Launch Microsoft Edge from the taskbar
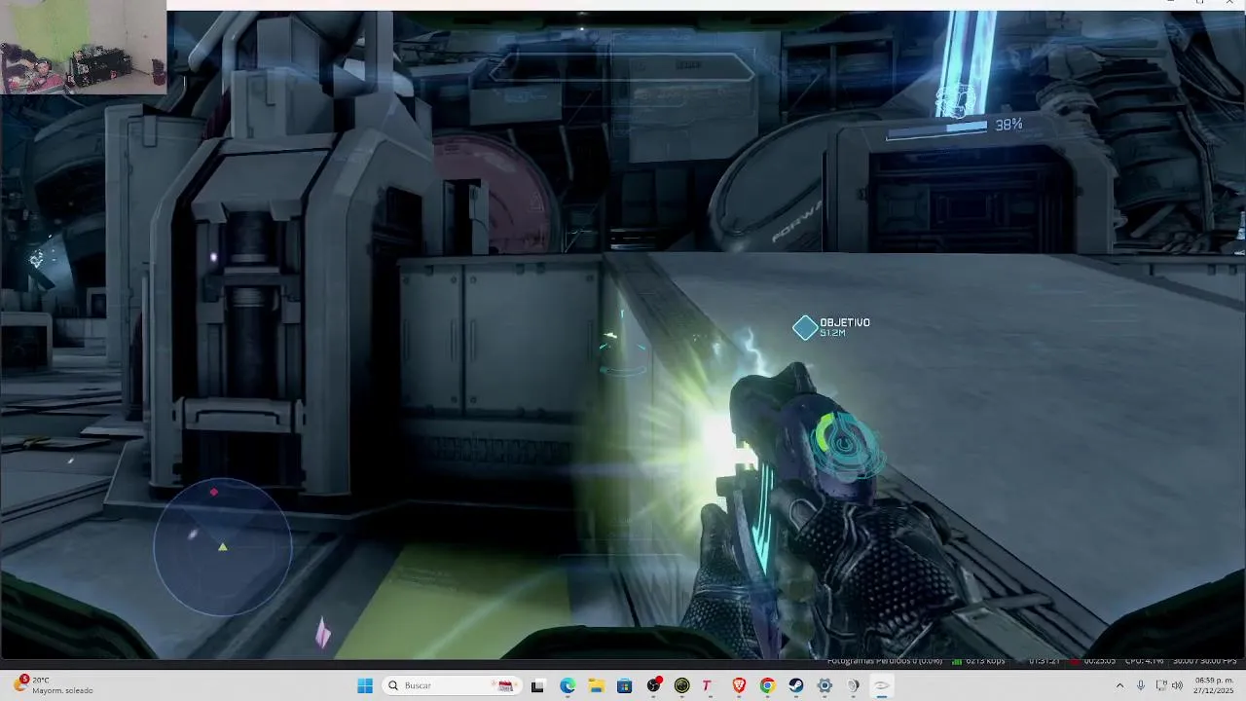The width and height of the screenshot is (1246, 701). click(568, 685)
